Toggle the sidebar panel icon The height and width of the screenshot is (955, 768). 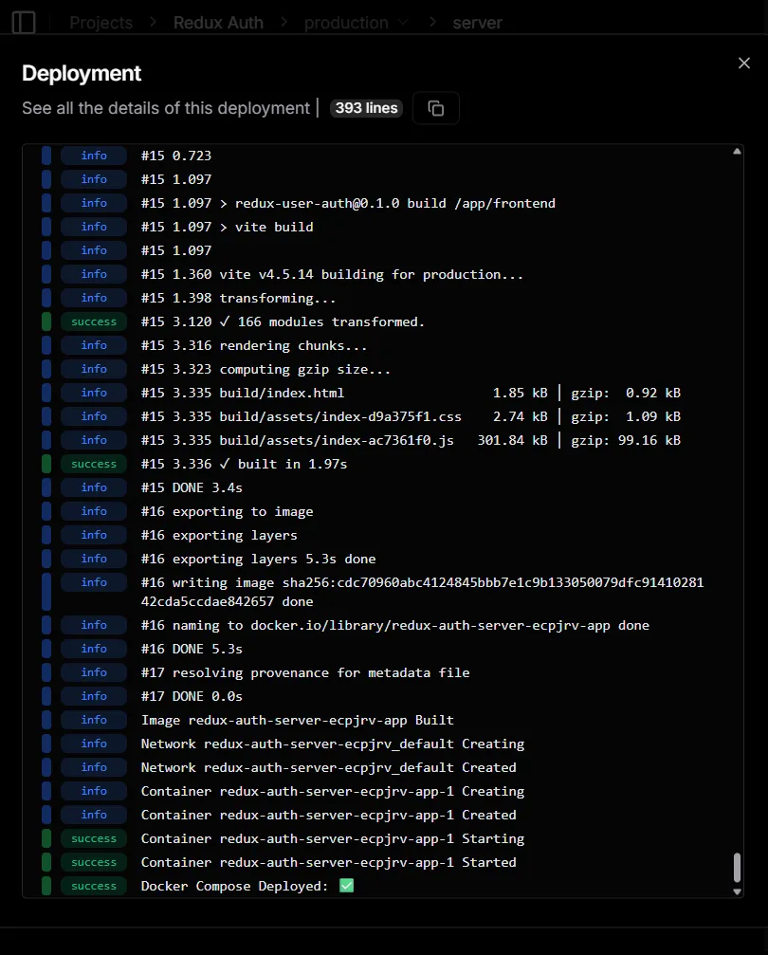24,22
